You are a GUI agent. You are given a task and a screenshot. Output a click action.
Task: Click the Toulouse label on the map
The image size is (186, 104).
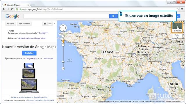point(100,79)
